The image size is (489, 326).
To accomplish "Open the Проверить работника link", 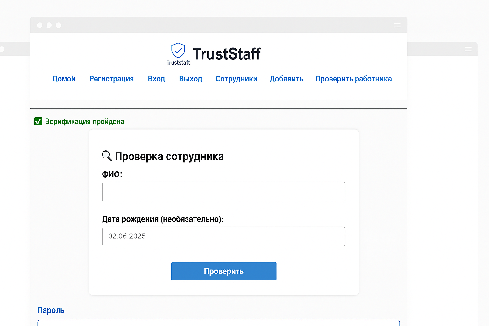I will click(354, 79).
